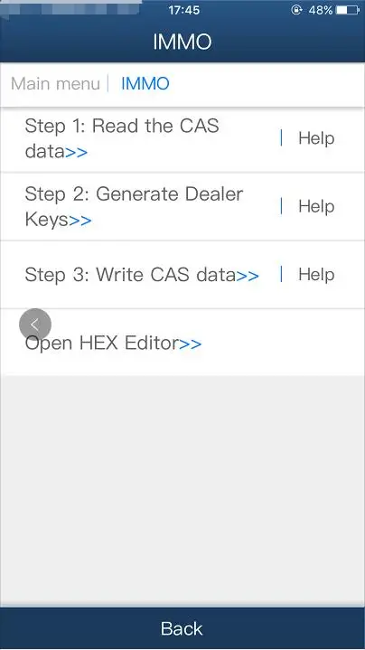Tap the 48% battery percentage indicator
365x650 pixels.
pyautogui.click(x=320, y=10)
